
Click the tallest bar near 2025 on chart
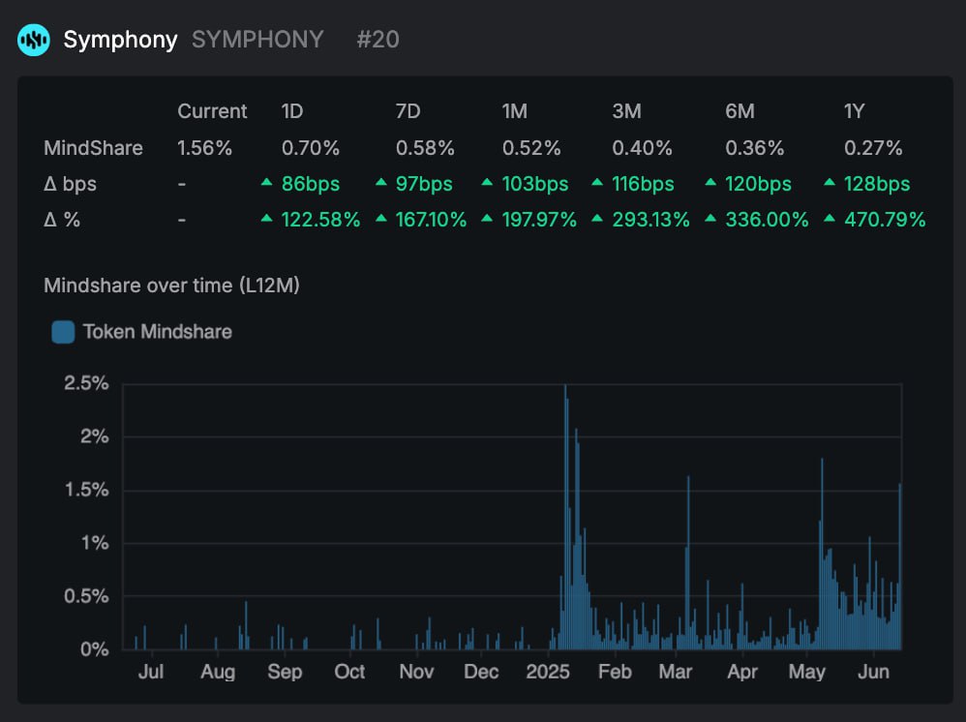[x=567, y=513]
